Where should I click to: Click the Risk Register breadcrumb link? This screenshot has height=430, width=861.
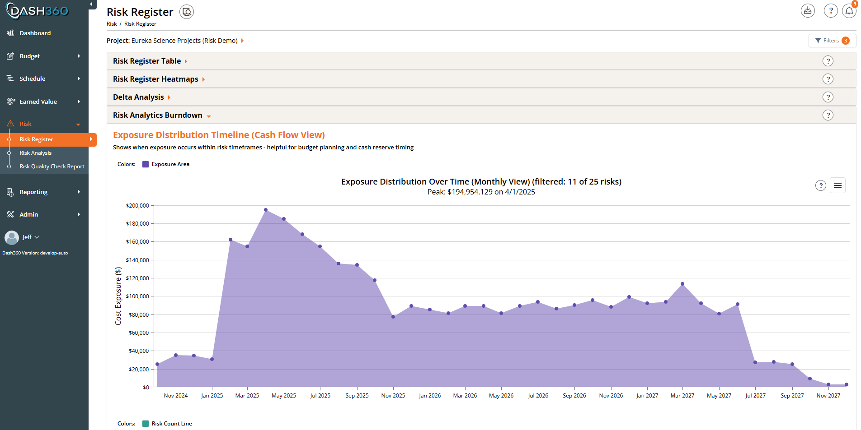pos(140,24)
